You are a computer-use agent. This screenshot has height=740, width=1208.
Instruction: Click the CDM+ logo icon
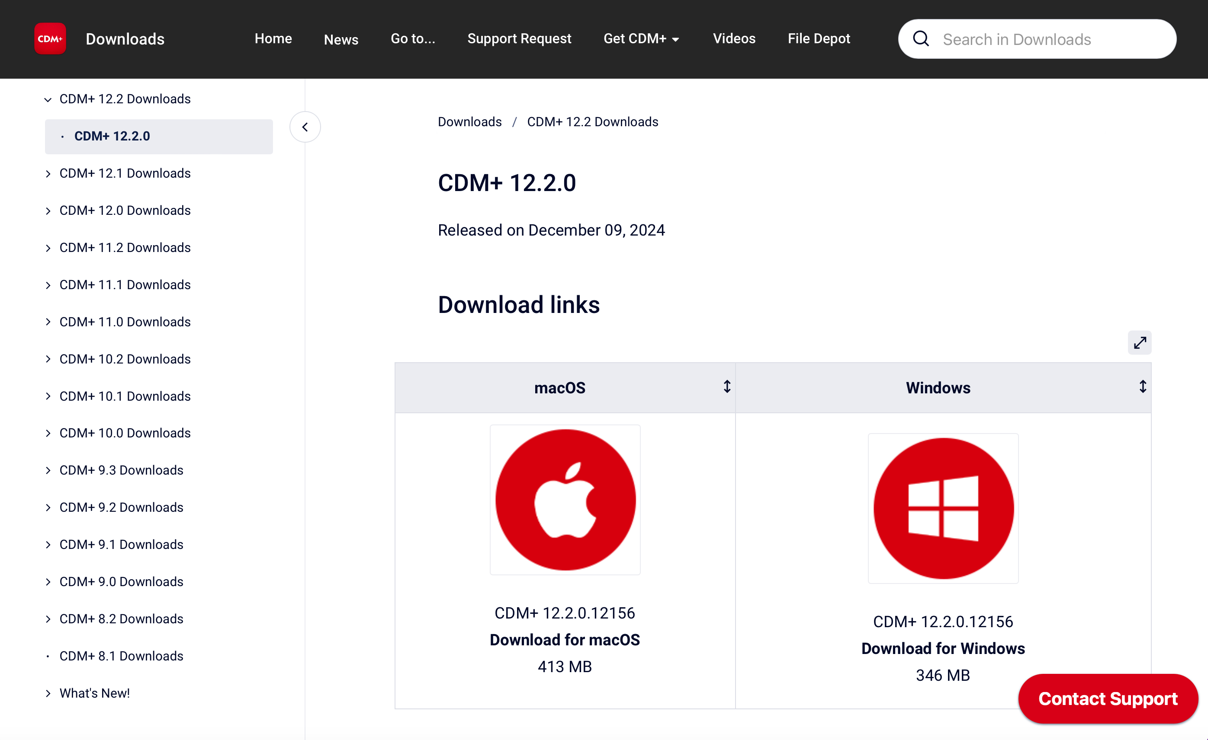pyautogui.click(x=50, y=39)
